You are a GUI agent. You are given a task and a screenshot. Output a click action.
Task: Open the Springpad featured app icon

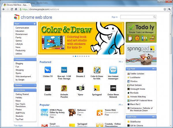[x=97, y=88]
